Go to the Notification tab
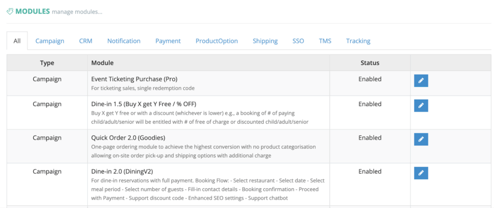Image resolution: width=494 pixels, height=208 pixels. click(123, 41)
